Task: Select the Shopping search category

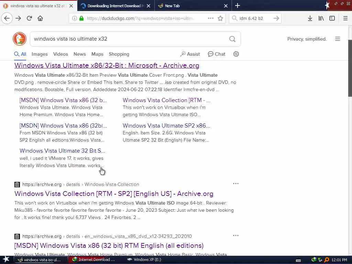Action: 119,54
